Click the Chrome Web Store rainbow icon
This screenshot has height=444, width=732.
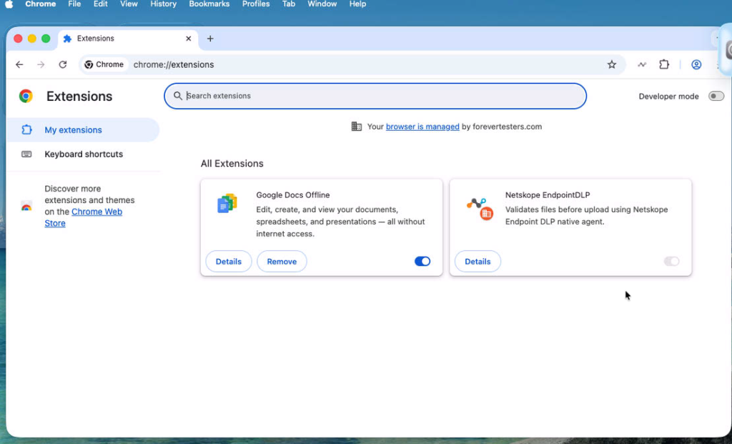pos(26,207)
